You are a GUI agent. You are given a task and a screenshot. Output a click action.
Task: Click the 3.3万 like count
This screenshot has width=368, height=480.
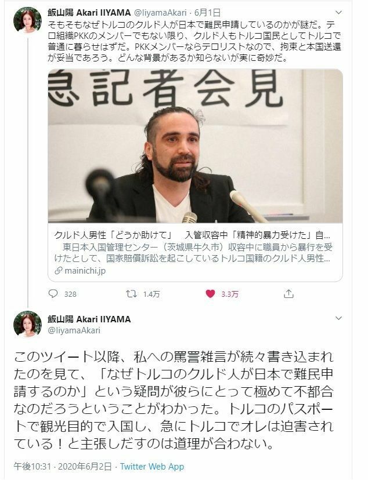click(x=230, y=294)
